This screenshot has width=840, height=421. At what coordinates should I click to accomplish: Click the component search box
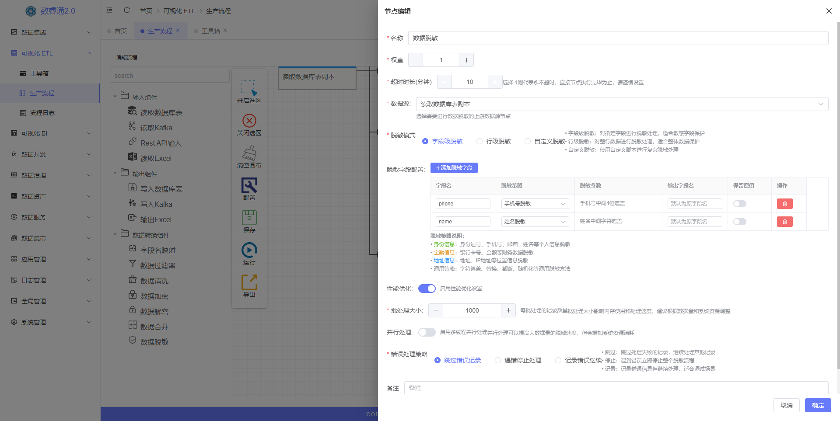[x=169, y=76]
